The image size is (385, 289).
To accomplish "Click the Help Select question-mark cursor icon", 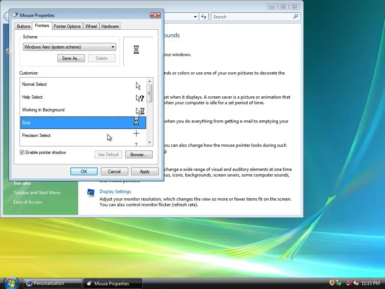I will (x=140, y=98).
